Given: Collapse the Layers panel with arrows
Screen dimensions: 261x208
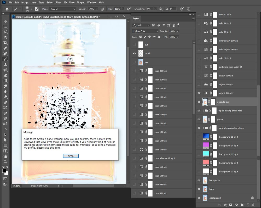Looking at the screenshot, I should 190,14.
